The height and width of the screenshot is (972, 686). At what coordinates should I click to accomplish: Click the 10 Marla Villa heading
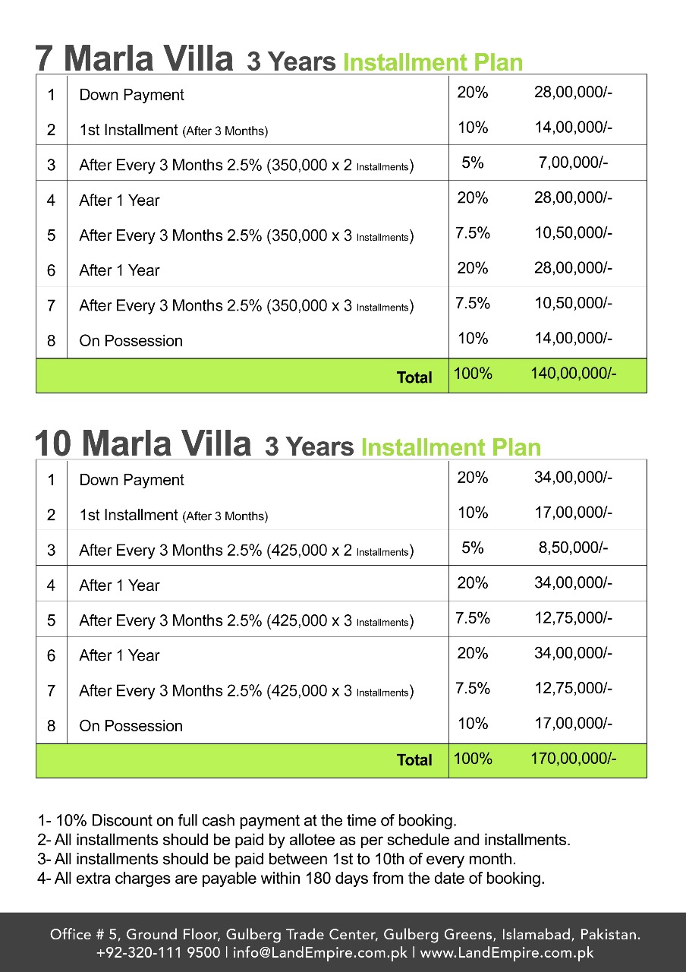point(143,443)
